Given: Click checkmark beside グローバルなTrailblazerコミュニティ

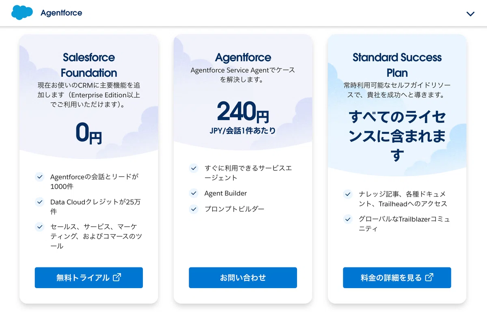Looking at the screenshot, I should 348,219.
